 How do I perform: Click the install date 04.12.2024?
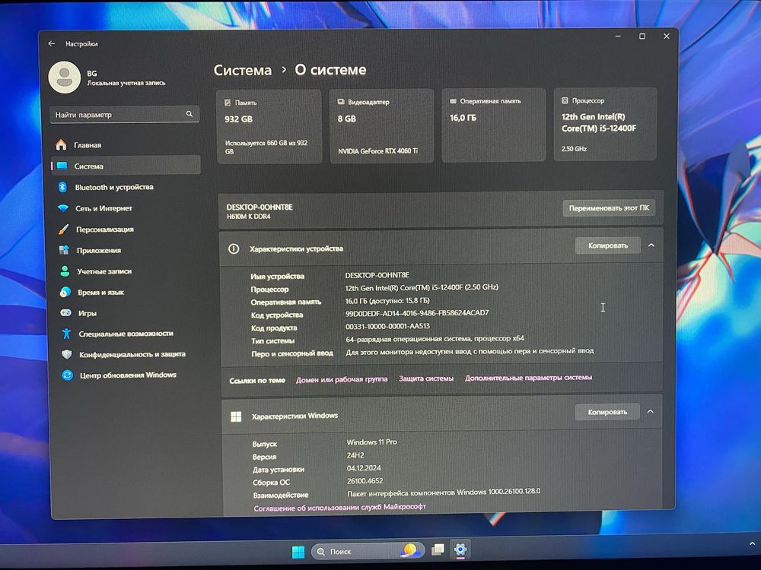tap(364, 468)
